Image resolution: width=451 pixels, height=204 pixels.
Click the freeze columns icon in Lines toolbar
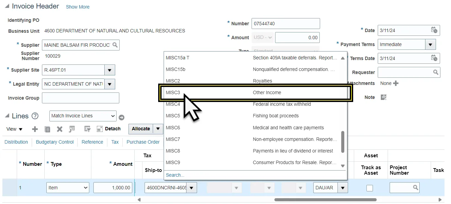(x=72, y=129)
